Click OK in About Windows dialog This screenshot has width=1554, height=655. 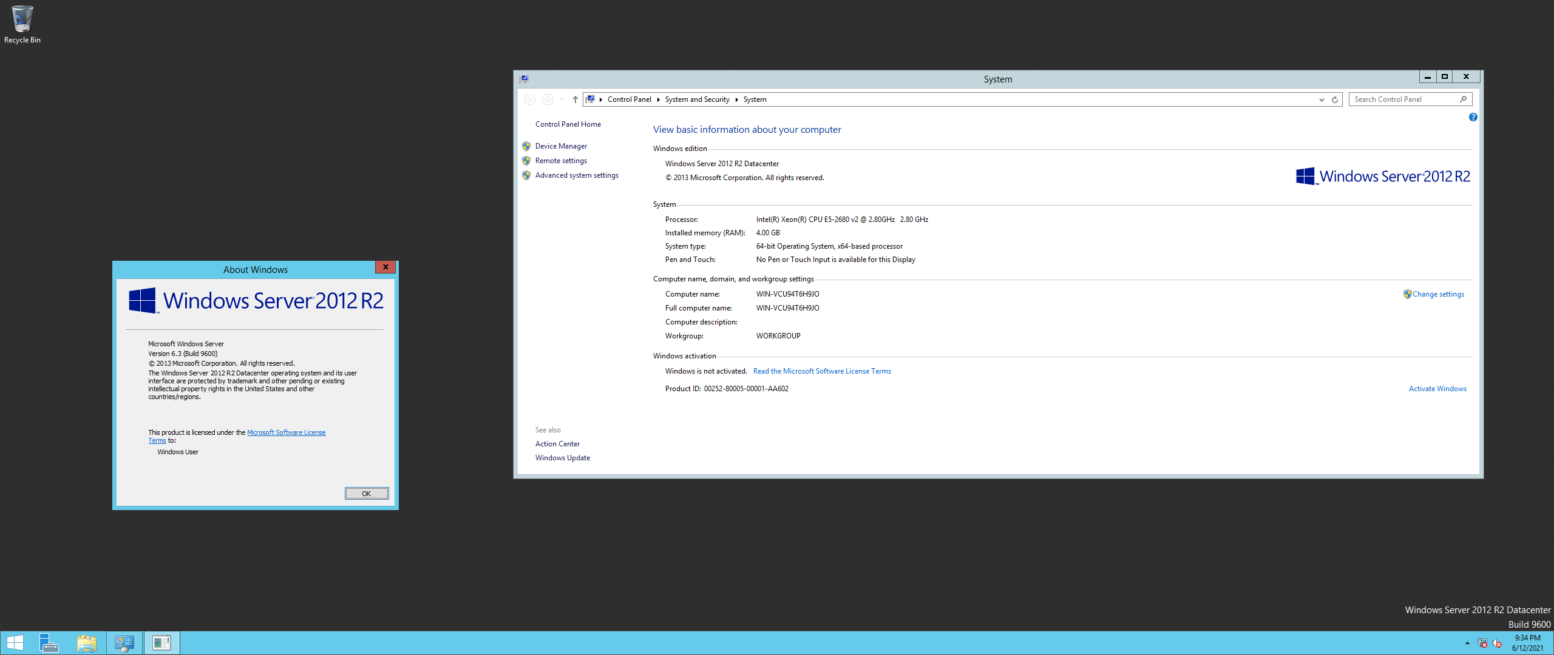click(367, 494)
